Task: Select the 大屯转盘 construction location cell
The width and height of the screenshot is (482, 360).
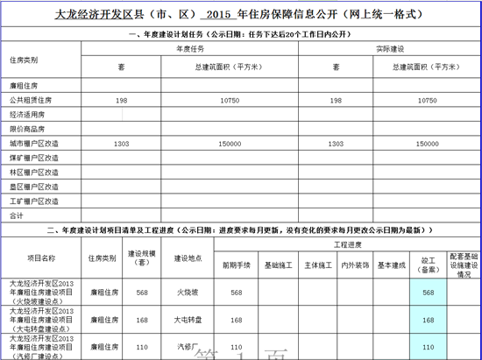Action: [x=188, y=320]
